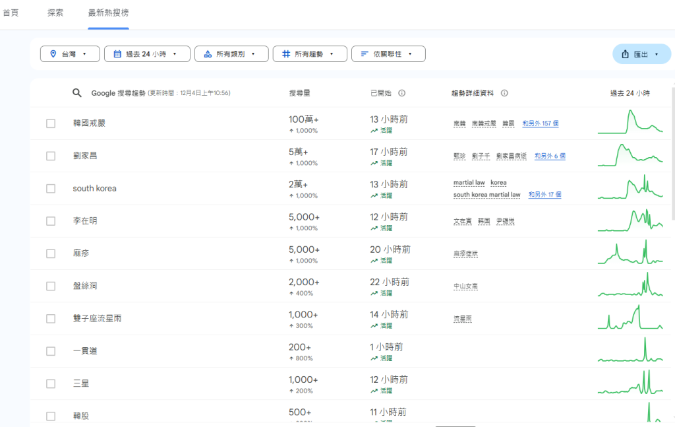
Task: Switch to the 探索 tab
Action: click(x=55, y=13)
